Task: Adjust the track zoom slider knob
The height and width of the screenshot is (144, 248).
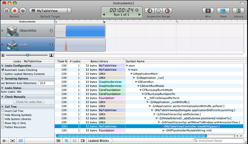Action: click(x=27, y=55)
